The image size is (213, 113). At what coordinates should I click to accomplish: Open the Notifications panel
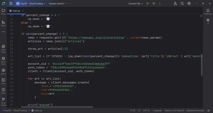tap(208, 12)
